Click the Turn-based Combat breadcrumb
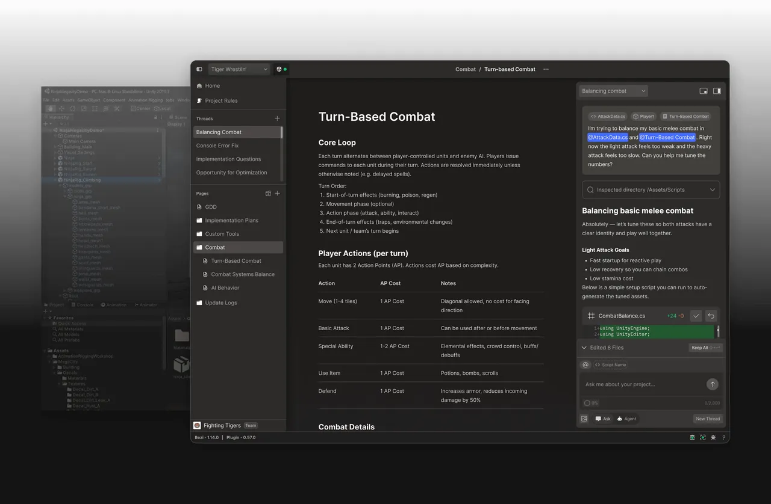Viewport: 771px width, 504px height. pyautogui.click(x=510, y=69)
